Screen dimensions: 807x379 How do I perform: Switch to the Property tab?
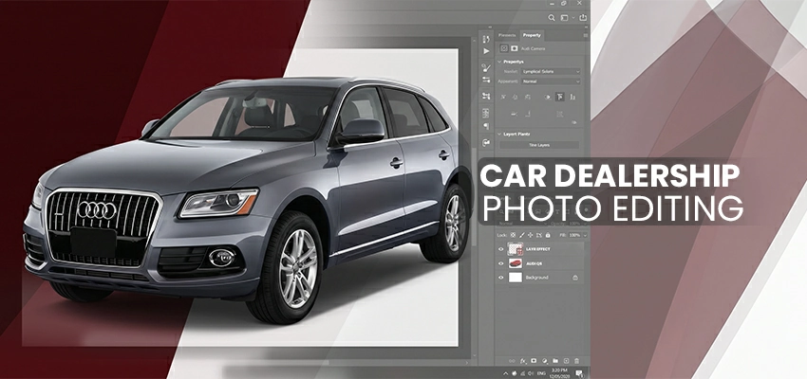coord(533,35)
